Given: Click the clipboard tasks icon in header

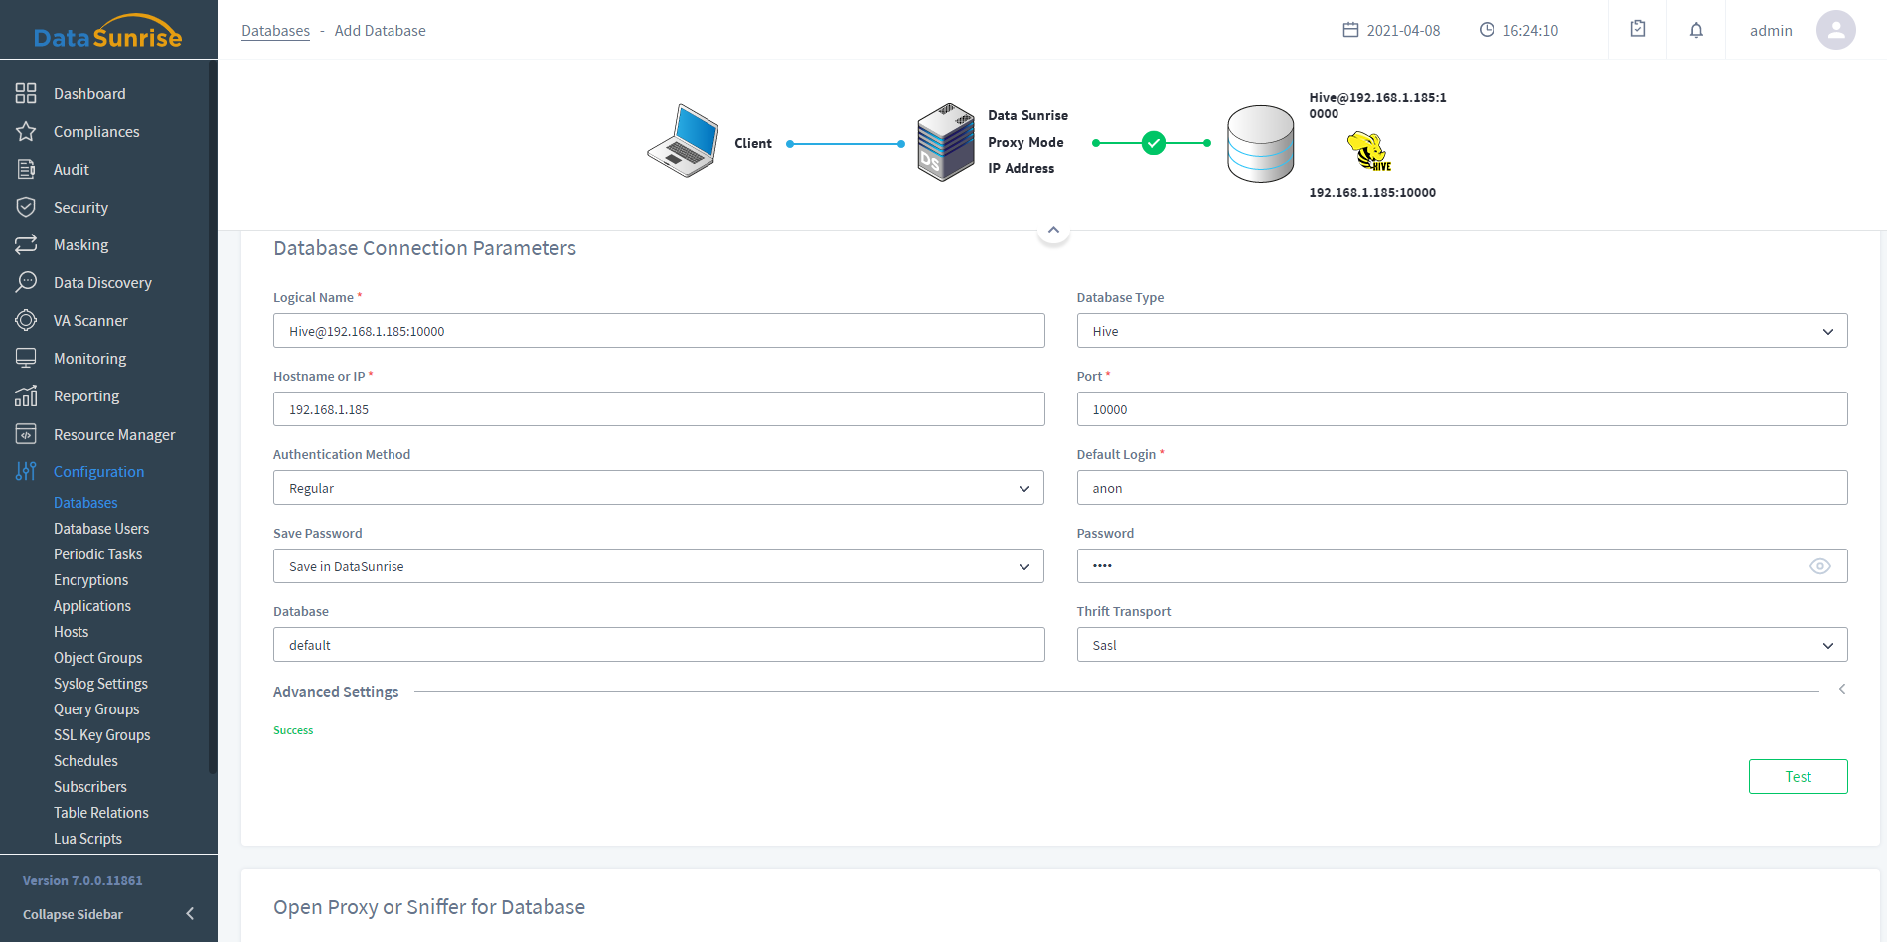Looking at the screenshot, I should [x=1638, y=30].
